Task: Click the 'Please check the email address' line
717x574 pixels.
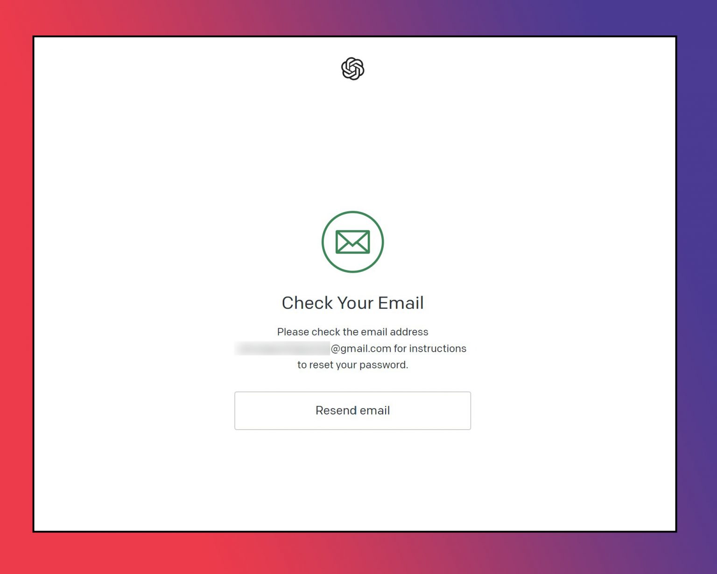Action: [352, 332]
